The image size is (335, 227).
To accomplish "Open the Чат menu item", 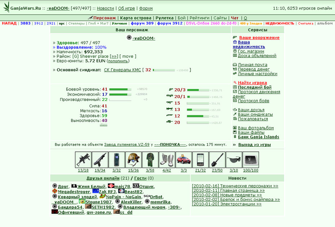I will (234, 18).
